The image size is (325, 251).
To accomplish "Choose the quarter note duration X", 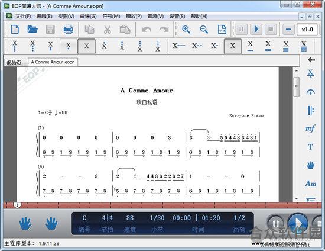I will coord(233,46).
